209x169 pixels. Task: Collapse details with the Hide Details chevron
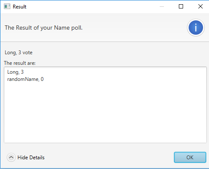click(x=11, y=157)
